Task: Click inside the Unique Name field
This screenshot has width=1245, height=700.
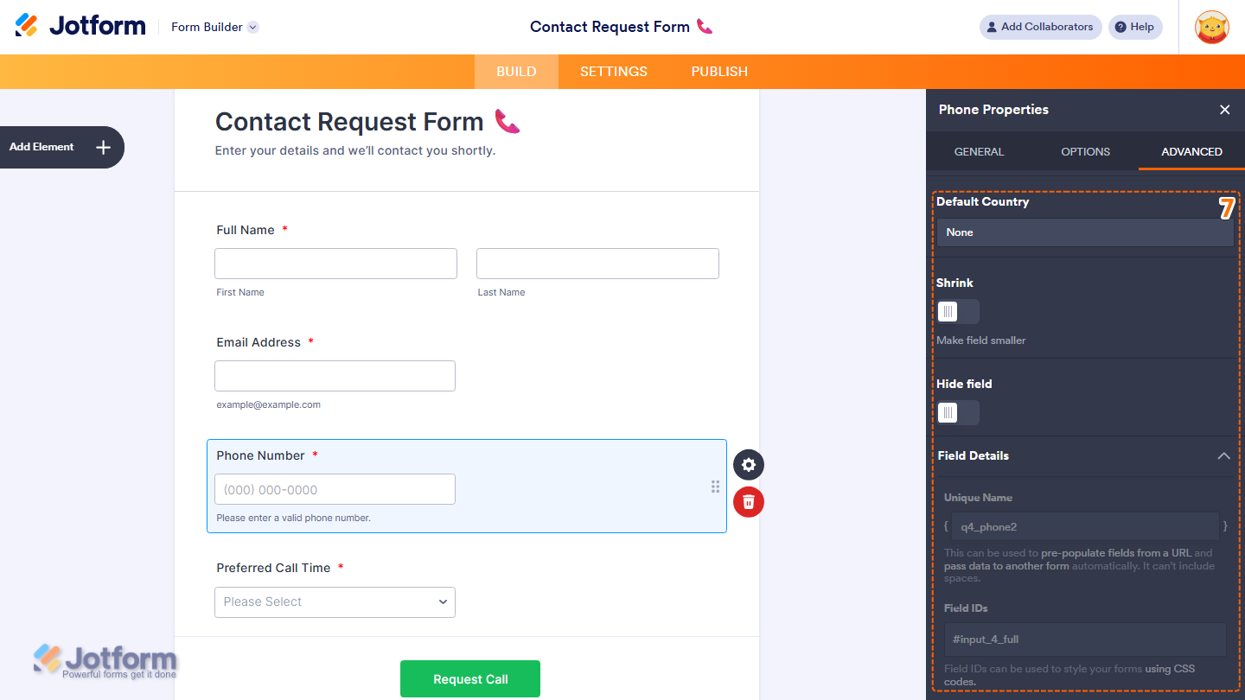Action: (1084, 525)
